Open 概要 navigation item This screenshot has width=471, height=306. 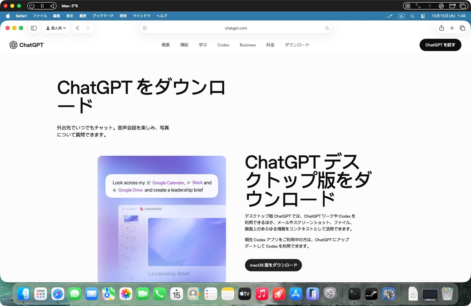coord(166,45)
